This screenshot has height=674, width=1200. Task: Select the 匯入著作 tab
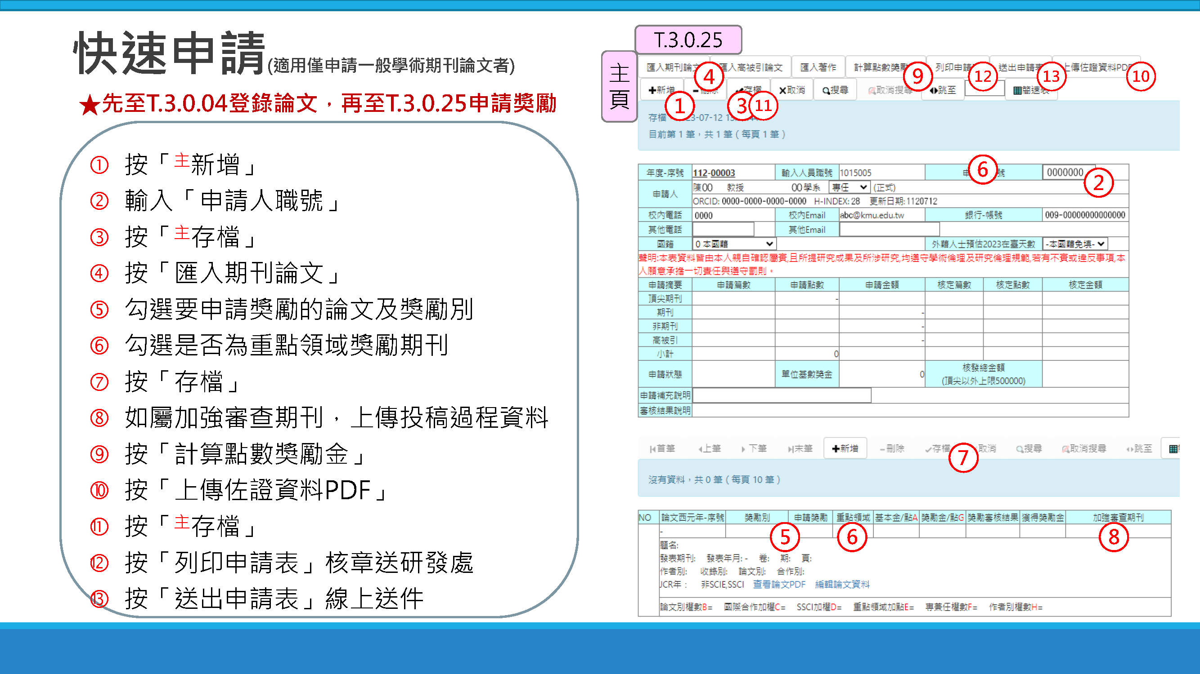pyautogui.click(x=818, y=67)
